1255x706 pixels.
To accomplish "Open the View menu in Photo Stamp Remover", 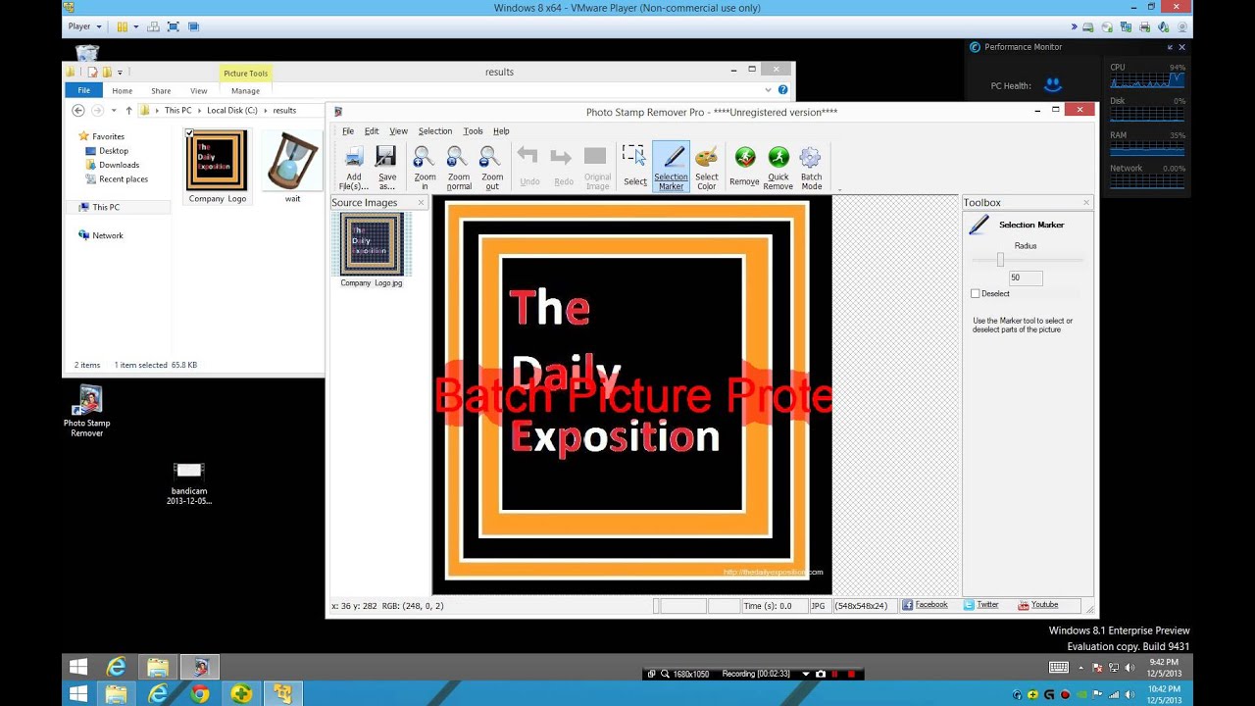I will [x=398, y=131].
